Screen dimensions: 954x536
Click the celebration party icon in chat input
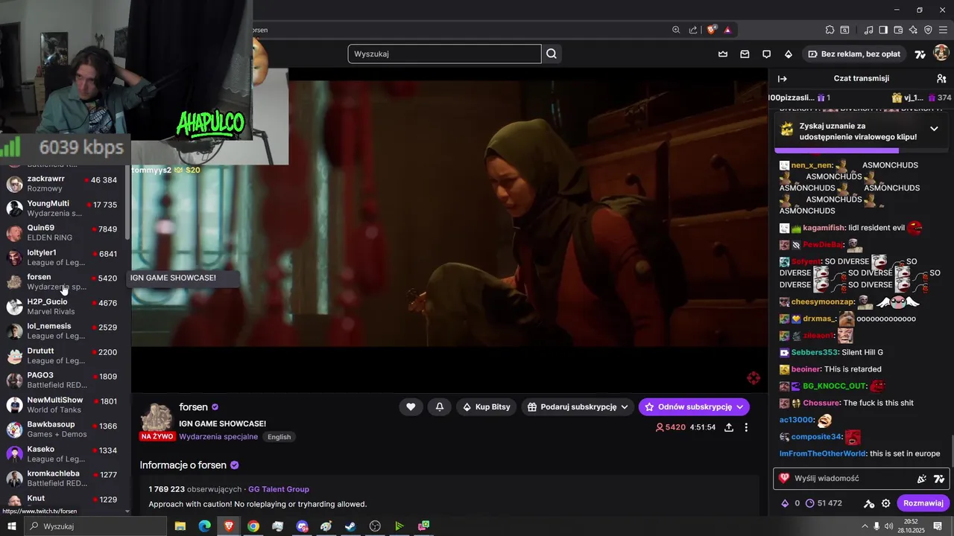[x=922, y=479]
